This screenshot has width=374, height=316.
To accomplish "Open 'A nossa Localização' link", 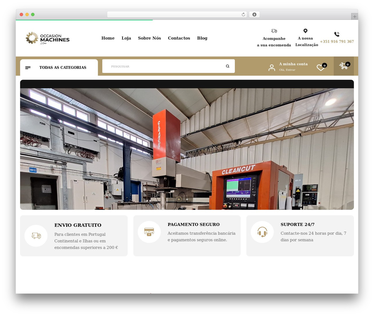I will pos(307,41).
